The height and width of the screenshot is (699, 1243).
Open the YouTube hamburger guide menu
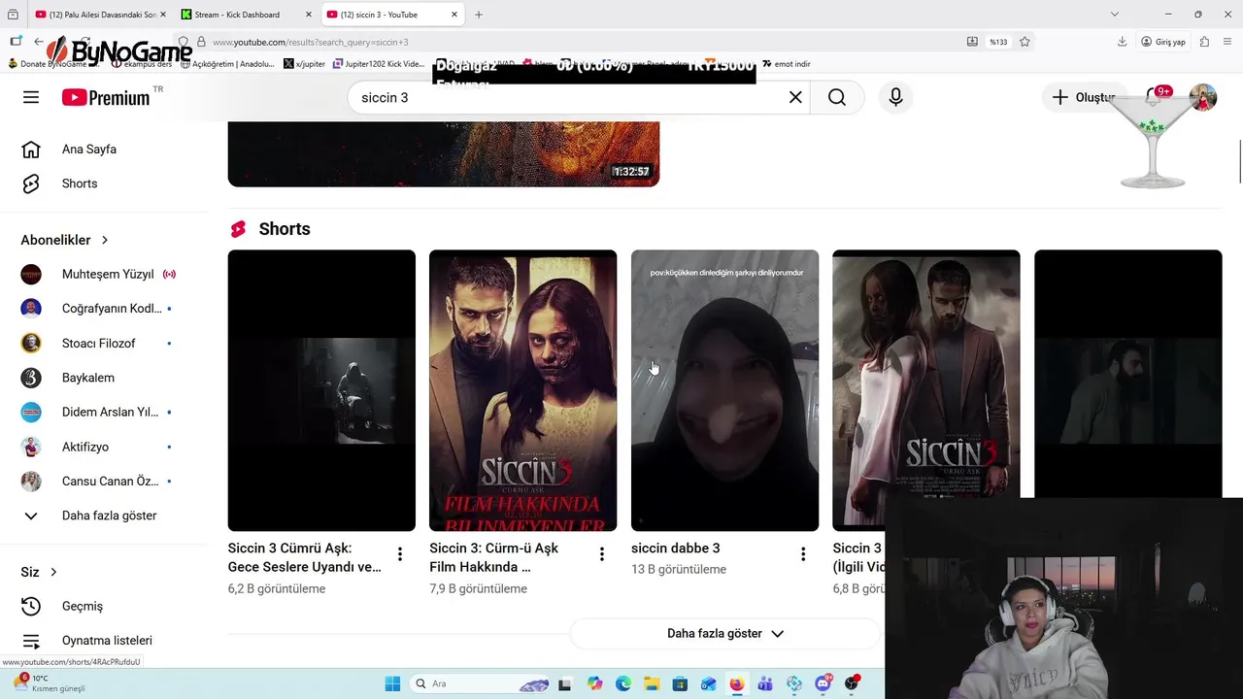tap(31, 97)
